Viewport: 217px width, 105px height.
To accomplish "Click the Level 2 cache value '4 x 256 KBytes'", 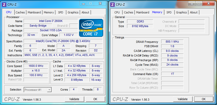I will (x=77, y=75).
